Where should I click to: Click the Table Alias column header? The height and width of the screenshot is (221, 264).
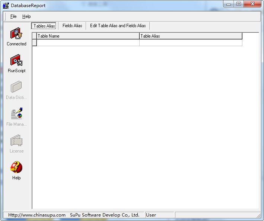pos(191,36)
